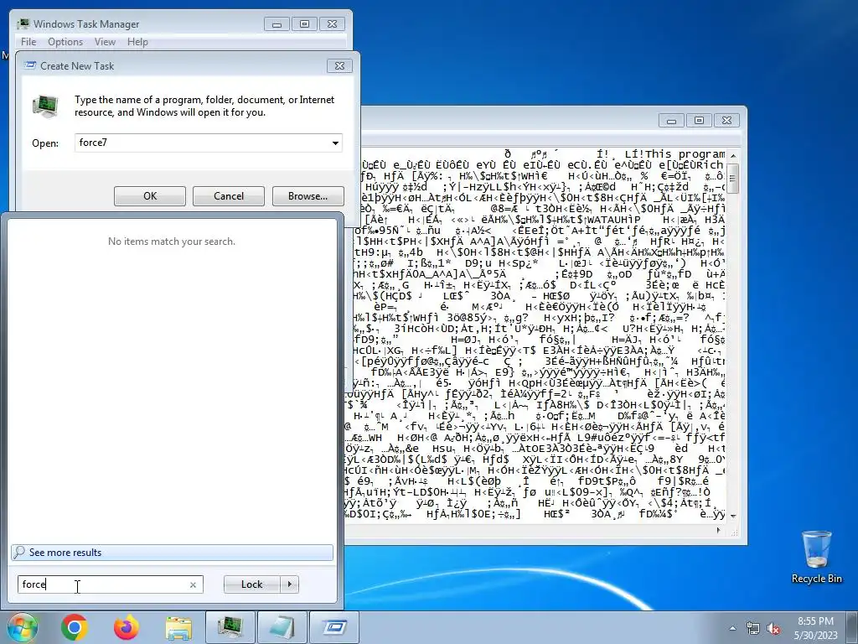Close the Windows Task Manager window
This screenshot has height=644, width=858.
tap(332, 24)
